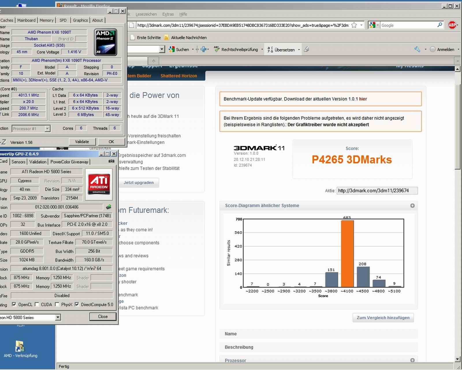This screenshot has width=462, height=370.
Task: Click the Rechtschreibprüfung spell check icon
Action: [217, 49]
